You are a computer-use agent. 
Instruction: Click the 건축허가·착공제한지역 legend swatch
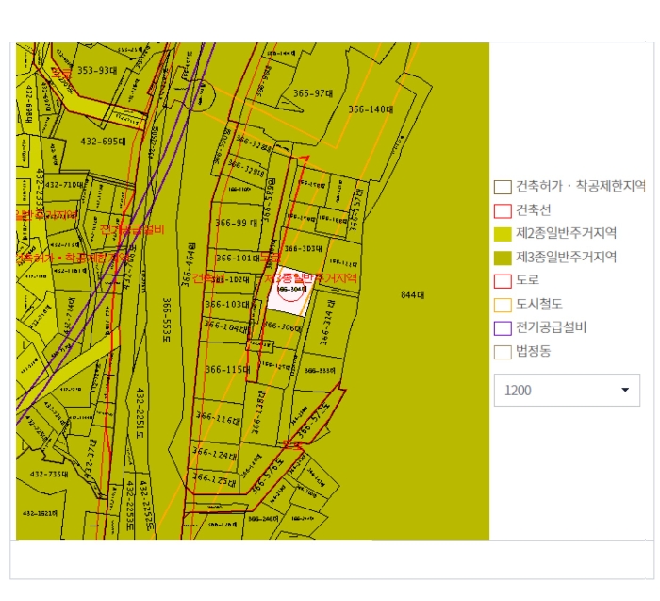coord(503,187)
